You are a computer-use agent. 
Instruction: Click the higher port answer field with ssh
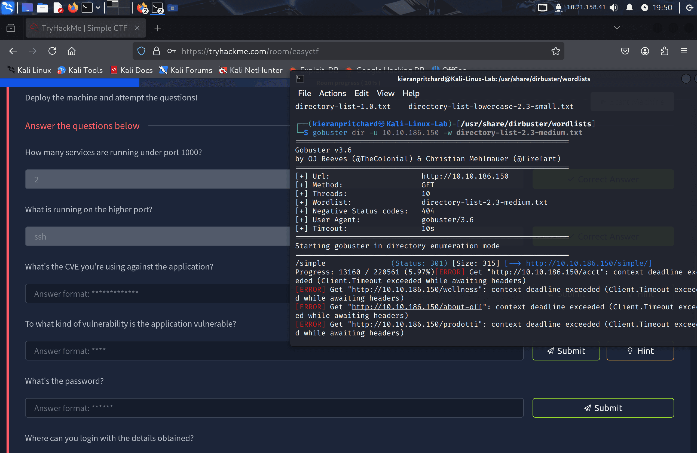pos(157,237)
